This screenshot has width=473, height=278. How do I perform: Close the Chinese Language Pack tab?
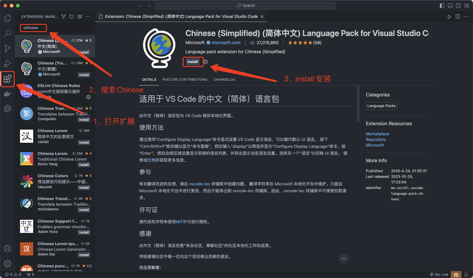262,17
